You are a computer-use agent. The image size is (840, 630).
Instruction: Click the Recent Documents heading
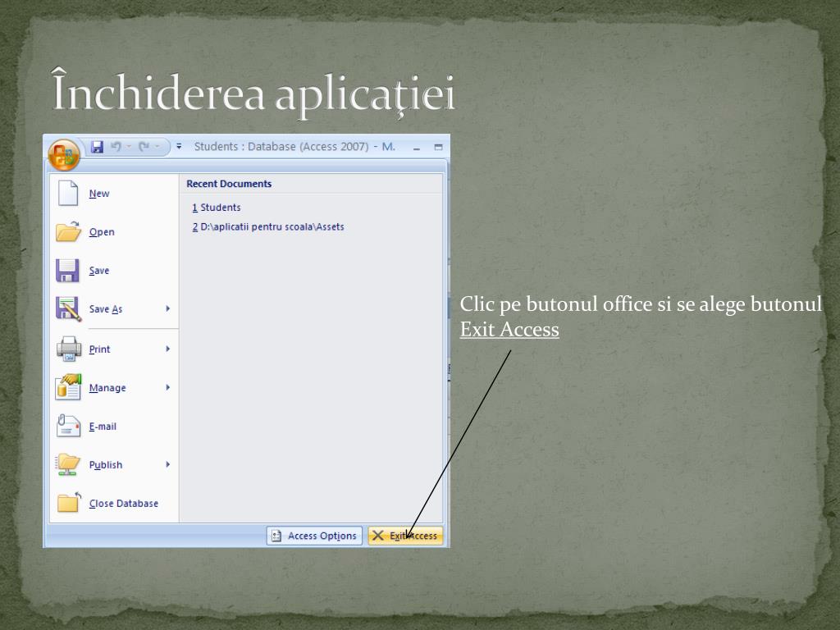230,184
